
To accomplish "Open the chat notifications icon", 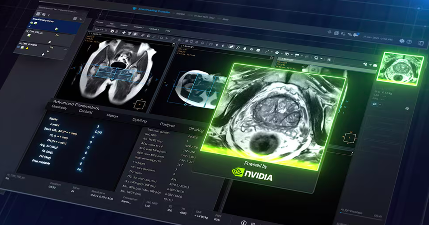I will pos(356,35).
